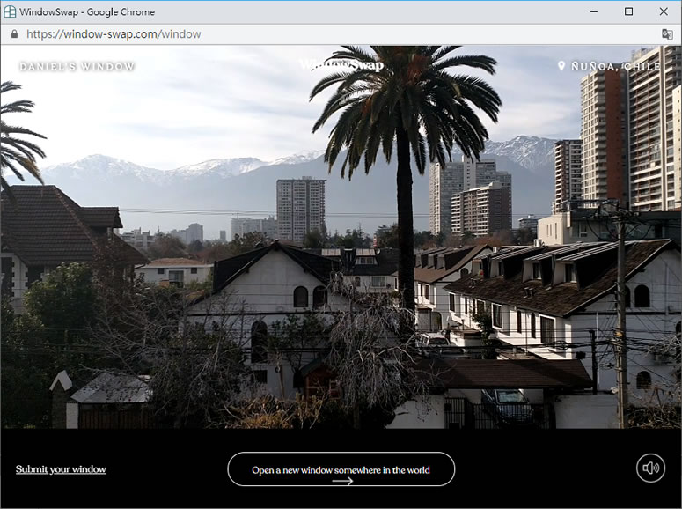Image resolution: width=682 pixels, height=509 pixels.
Task: Close the WindowSwap Chrome window
Action: click(x=664, y=11)
